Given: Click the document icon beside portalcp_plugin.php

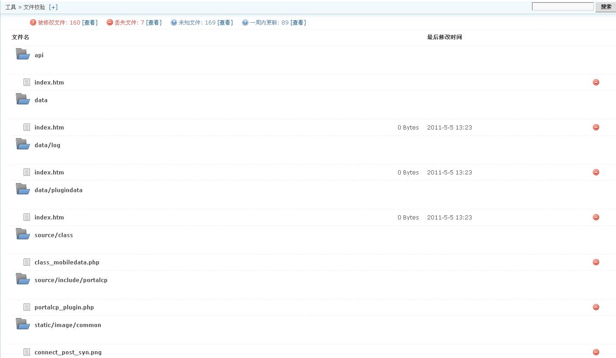Looking at the screenshot, I should tap(27, 307).
